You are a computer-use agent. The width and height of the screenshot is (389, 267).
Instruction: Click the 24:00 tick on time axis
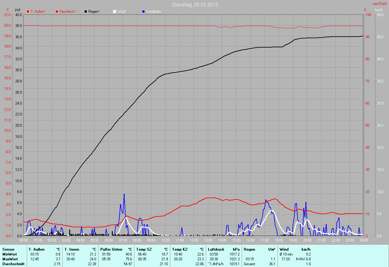364,240
